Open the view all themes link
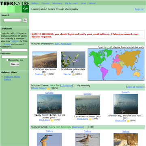Viewport: 146px width, 146px height. pos(135,87)
